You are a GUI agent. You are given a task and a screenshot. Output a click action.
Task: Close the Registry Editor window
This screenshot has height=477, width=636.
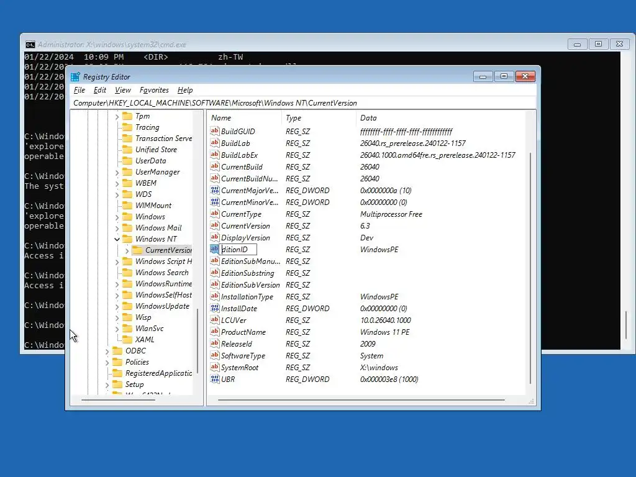coord(525,76)
